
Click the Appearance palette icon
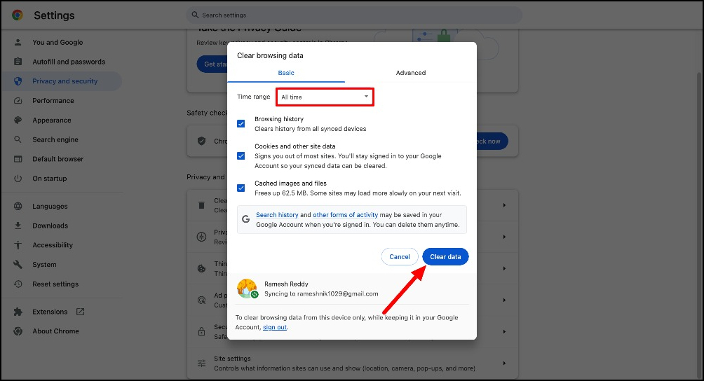[18, 120]
